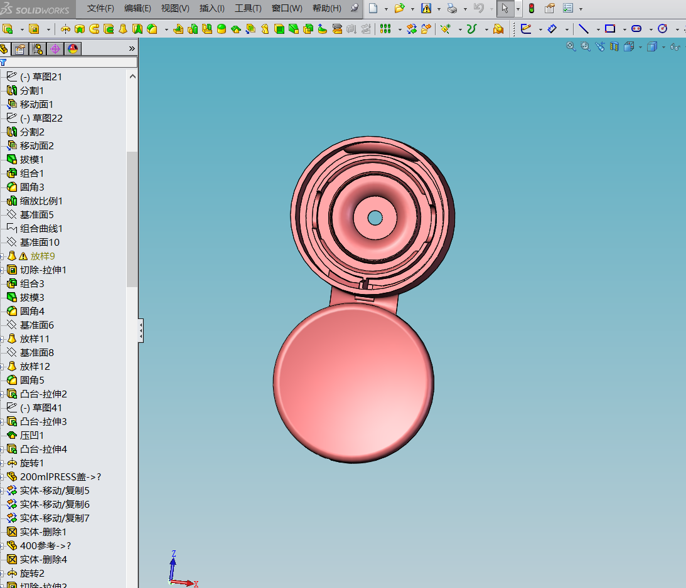The image size is (686, 588).
Task: Select the Smart Dimension tool
Action: click(552, 29)
